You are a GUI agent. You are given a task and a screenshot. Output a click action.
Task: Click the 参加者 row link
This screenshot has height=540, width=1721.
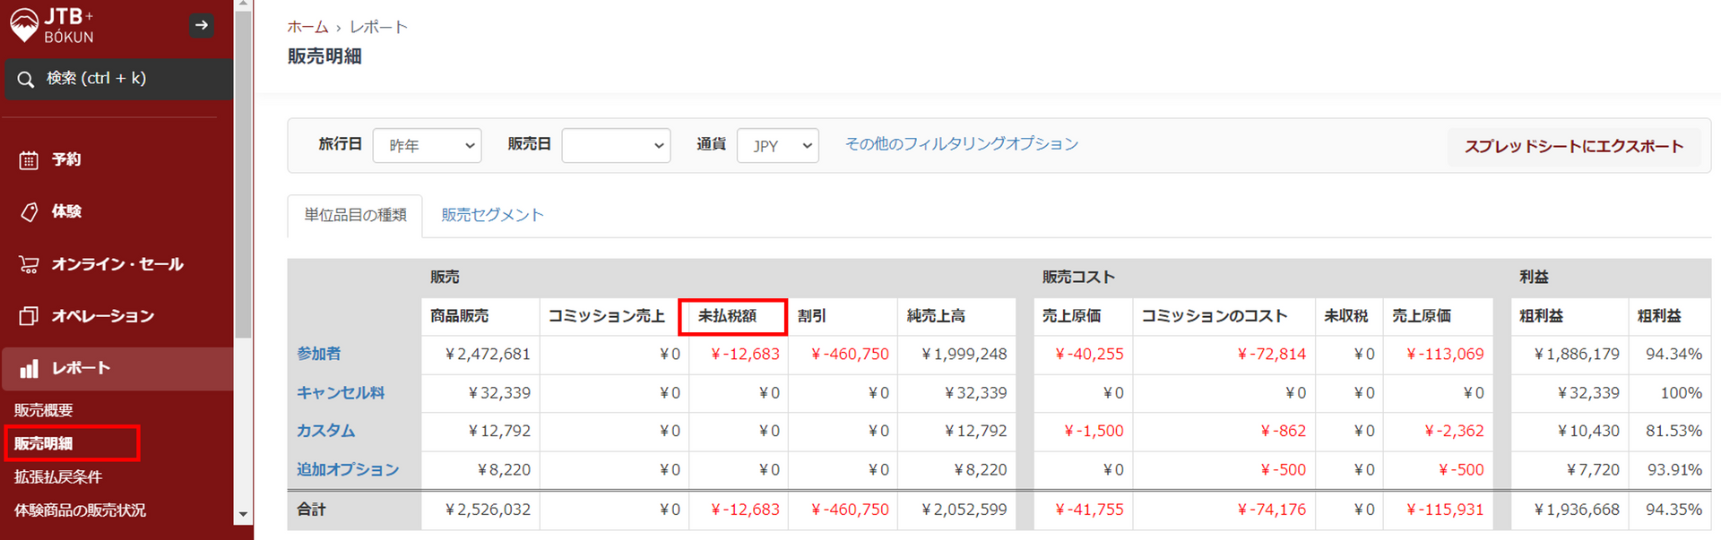[x=319, y=354]
